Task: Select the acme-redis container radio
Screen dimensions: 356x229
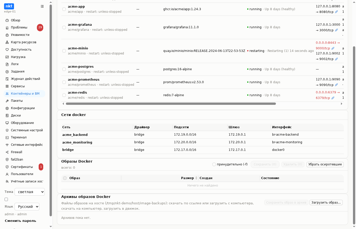Action: [x=64, y=95]
